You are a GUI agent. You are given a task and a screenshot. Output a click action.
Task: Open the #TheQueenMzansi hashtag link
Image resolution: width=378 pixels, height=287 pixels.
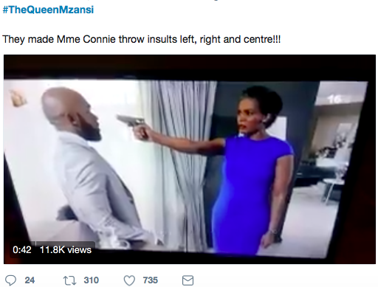[48, 10]
